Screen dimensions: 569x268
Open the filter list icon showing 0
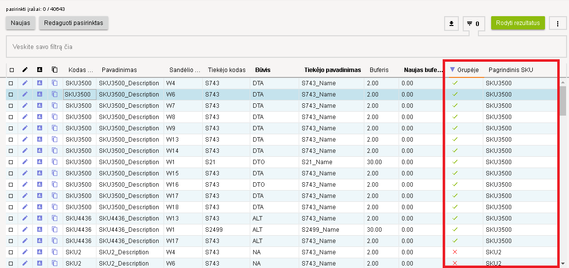click(473, 23)
